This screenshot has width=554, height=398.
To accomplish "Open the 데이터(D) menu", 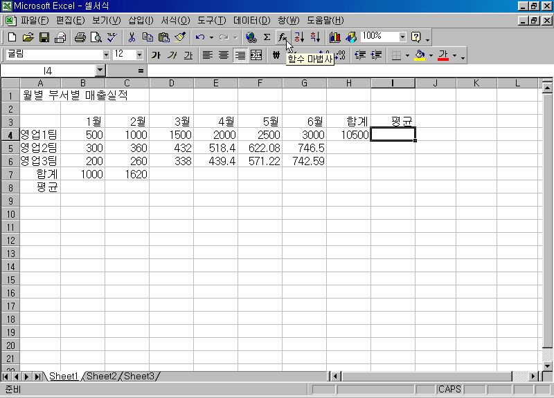I will [x=251, y=21].
